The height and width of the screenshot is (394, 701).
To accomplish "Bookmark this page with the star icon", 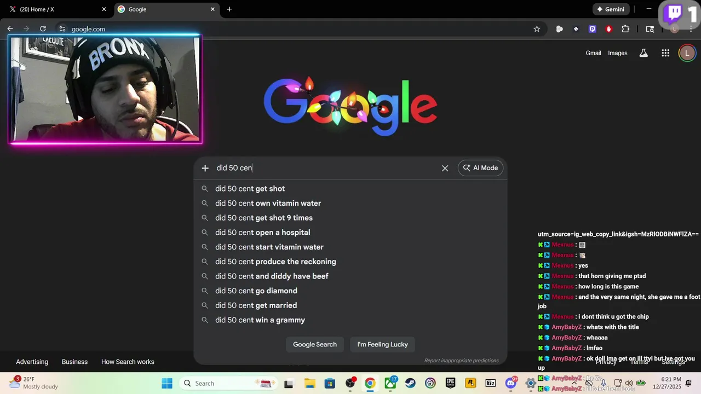I will (x=537, y=29).
